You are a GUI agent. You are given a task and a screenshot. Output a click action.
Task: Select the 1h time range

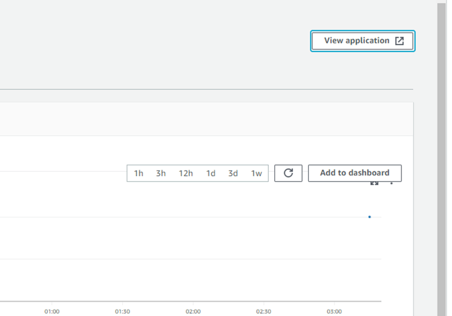pyautogui.click(x=138, y=173)
